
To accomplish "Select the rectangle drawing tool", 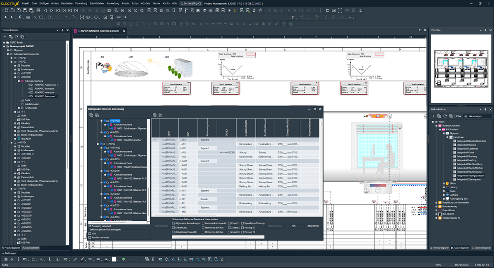I will [x=42, y=17].
